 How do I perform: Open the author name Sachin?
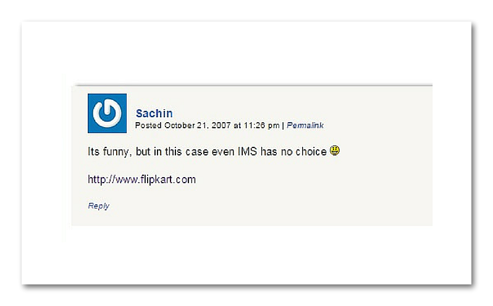tap(154, 113)
